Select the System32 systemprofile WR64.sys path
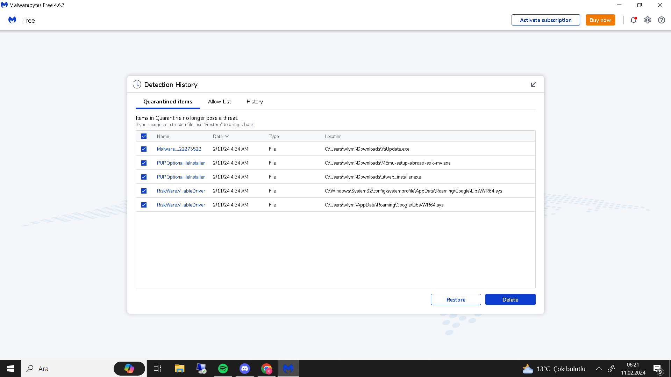This screenshot has height=377, width=671. point(413,191)
